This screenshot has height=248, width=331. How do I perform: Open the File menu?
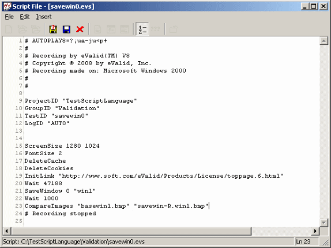9,17
